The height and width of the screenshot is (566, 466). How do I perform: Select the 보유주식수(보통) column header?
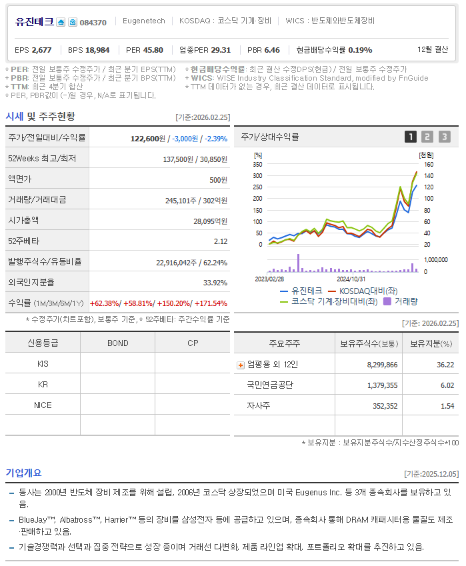(369, 343)
